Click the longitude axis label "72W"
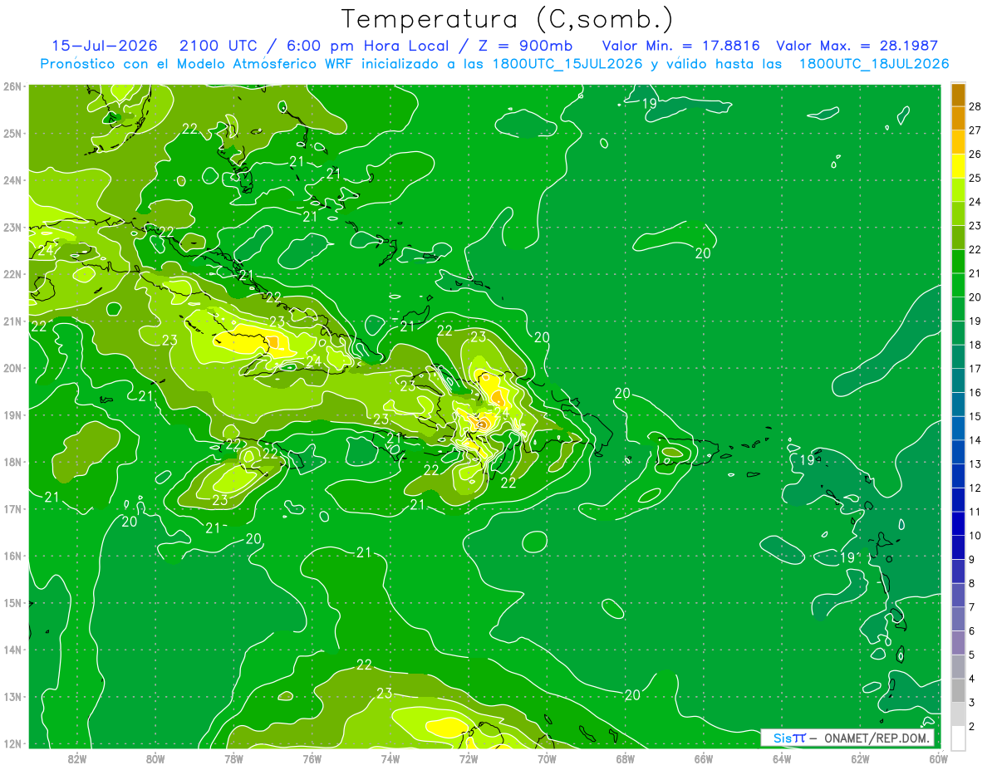This screenshot has height=770, width=997. pyautogui.click(x=469, y=759)
